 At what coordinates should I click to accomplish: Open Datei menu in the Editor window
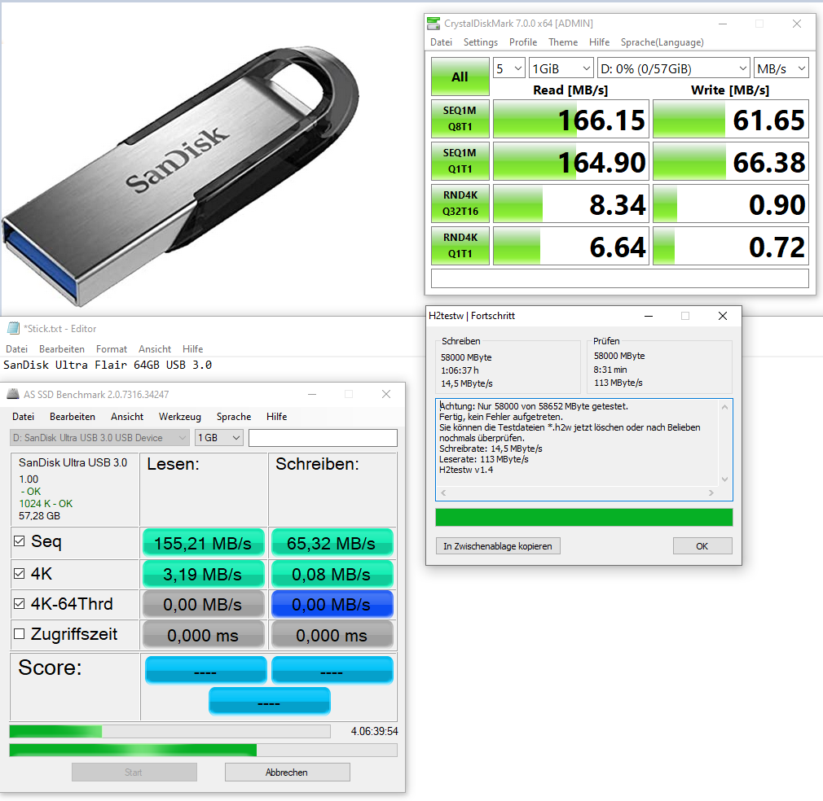coord(16,348)
